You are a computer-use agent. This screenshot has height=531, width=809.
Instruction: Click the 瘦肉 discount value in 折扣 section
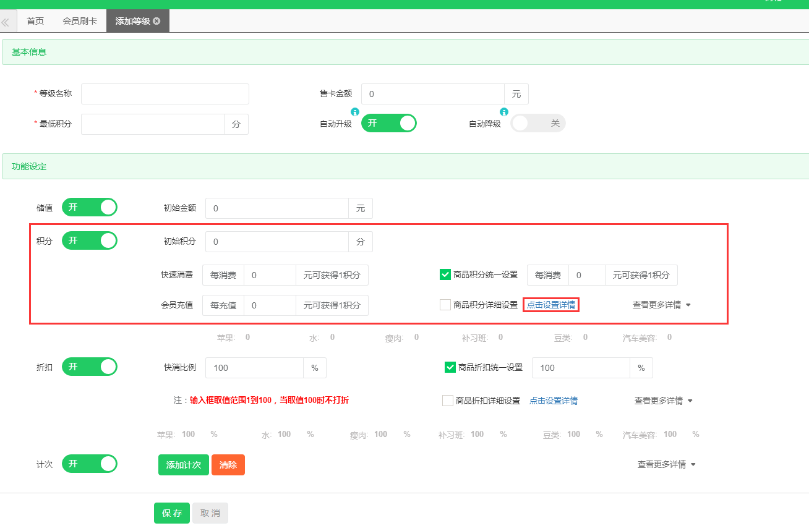coord(381,435)
